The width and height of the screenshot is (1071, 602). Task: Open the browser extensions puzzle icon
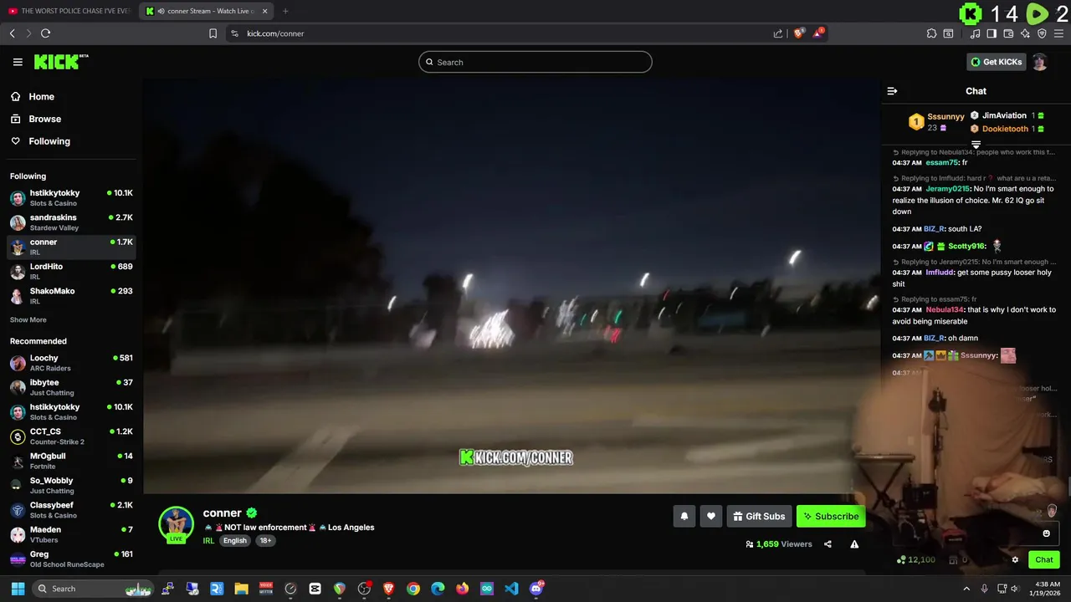tap(931, 33)
